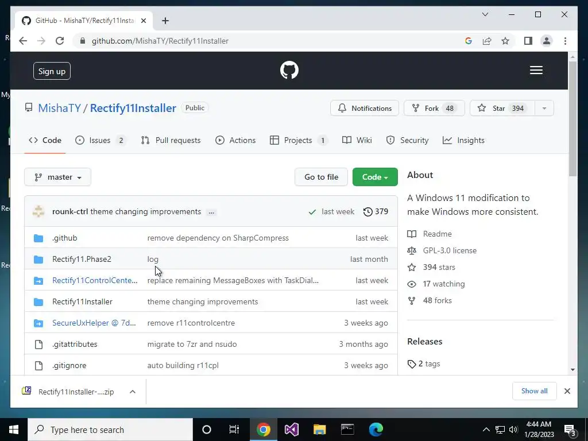Open the volume speaker tray icon
This screenshot has width=588, height=441.
pyautogui.click(x=513, y=430)
